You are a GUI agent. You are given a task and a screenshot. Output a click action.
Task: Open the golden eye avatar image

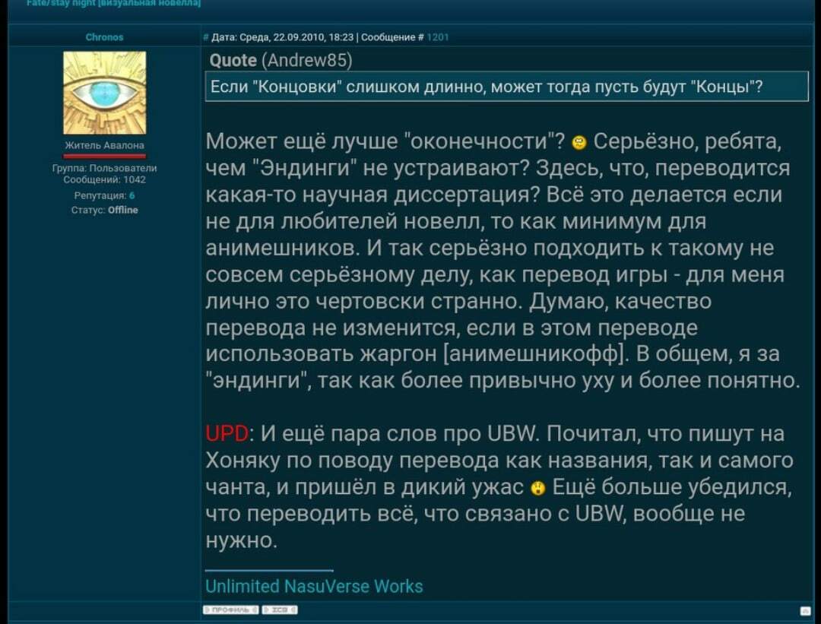coord(105,93)
